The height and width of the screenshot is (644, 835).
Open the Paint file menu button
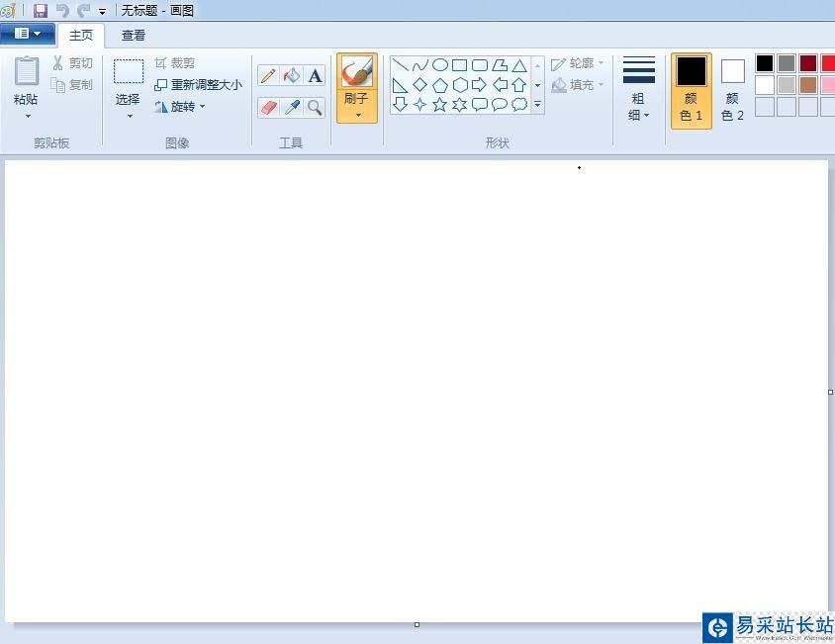click(28, 34)
